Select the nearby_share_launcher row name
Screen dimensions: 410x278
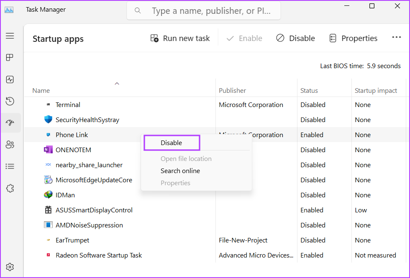[89, 165]
